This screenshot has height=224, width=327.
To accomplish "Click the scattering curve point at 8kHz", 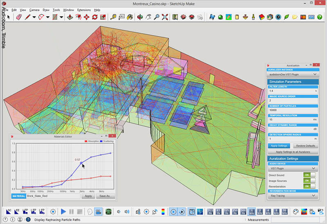I will [x=101, y=155].
